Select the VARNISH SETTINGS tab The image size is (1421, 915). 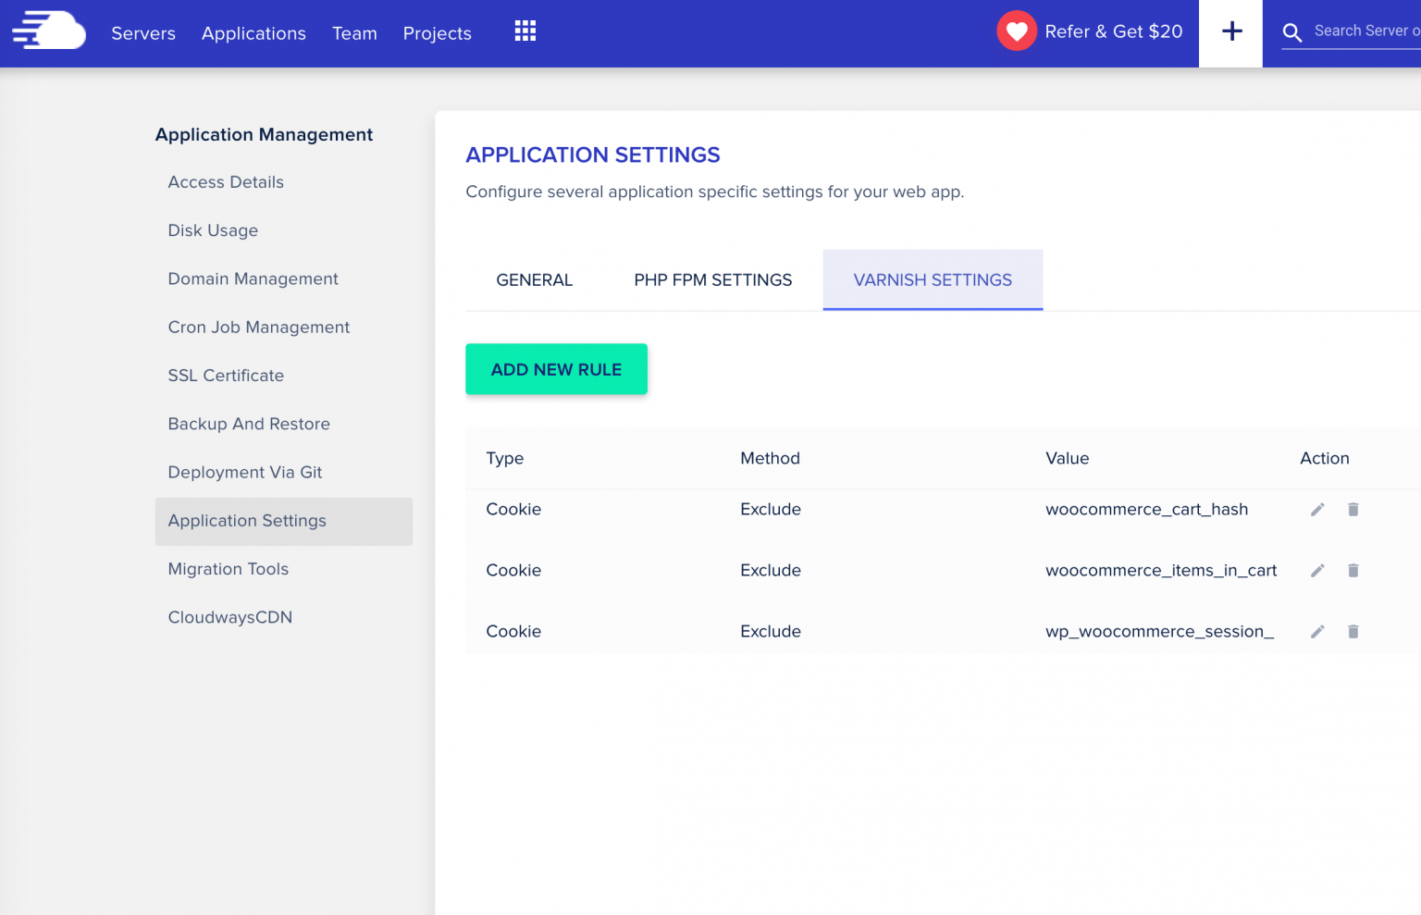point(932,279)
